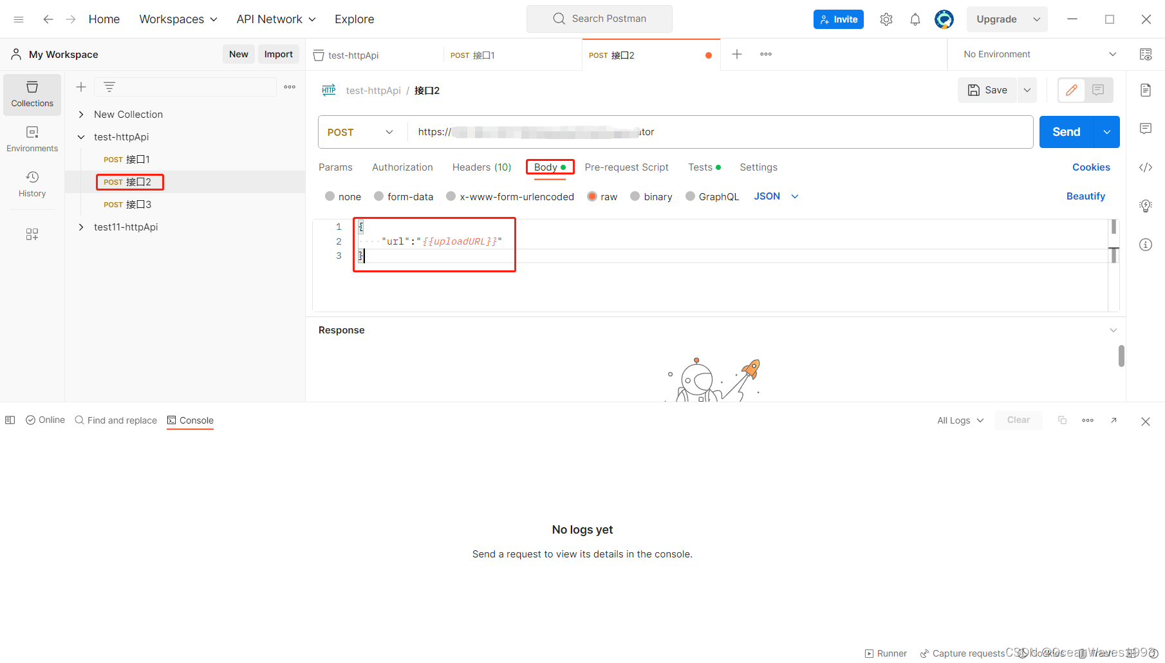
Task: Open Postman settings gear
Action: coord(886,19)
